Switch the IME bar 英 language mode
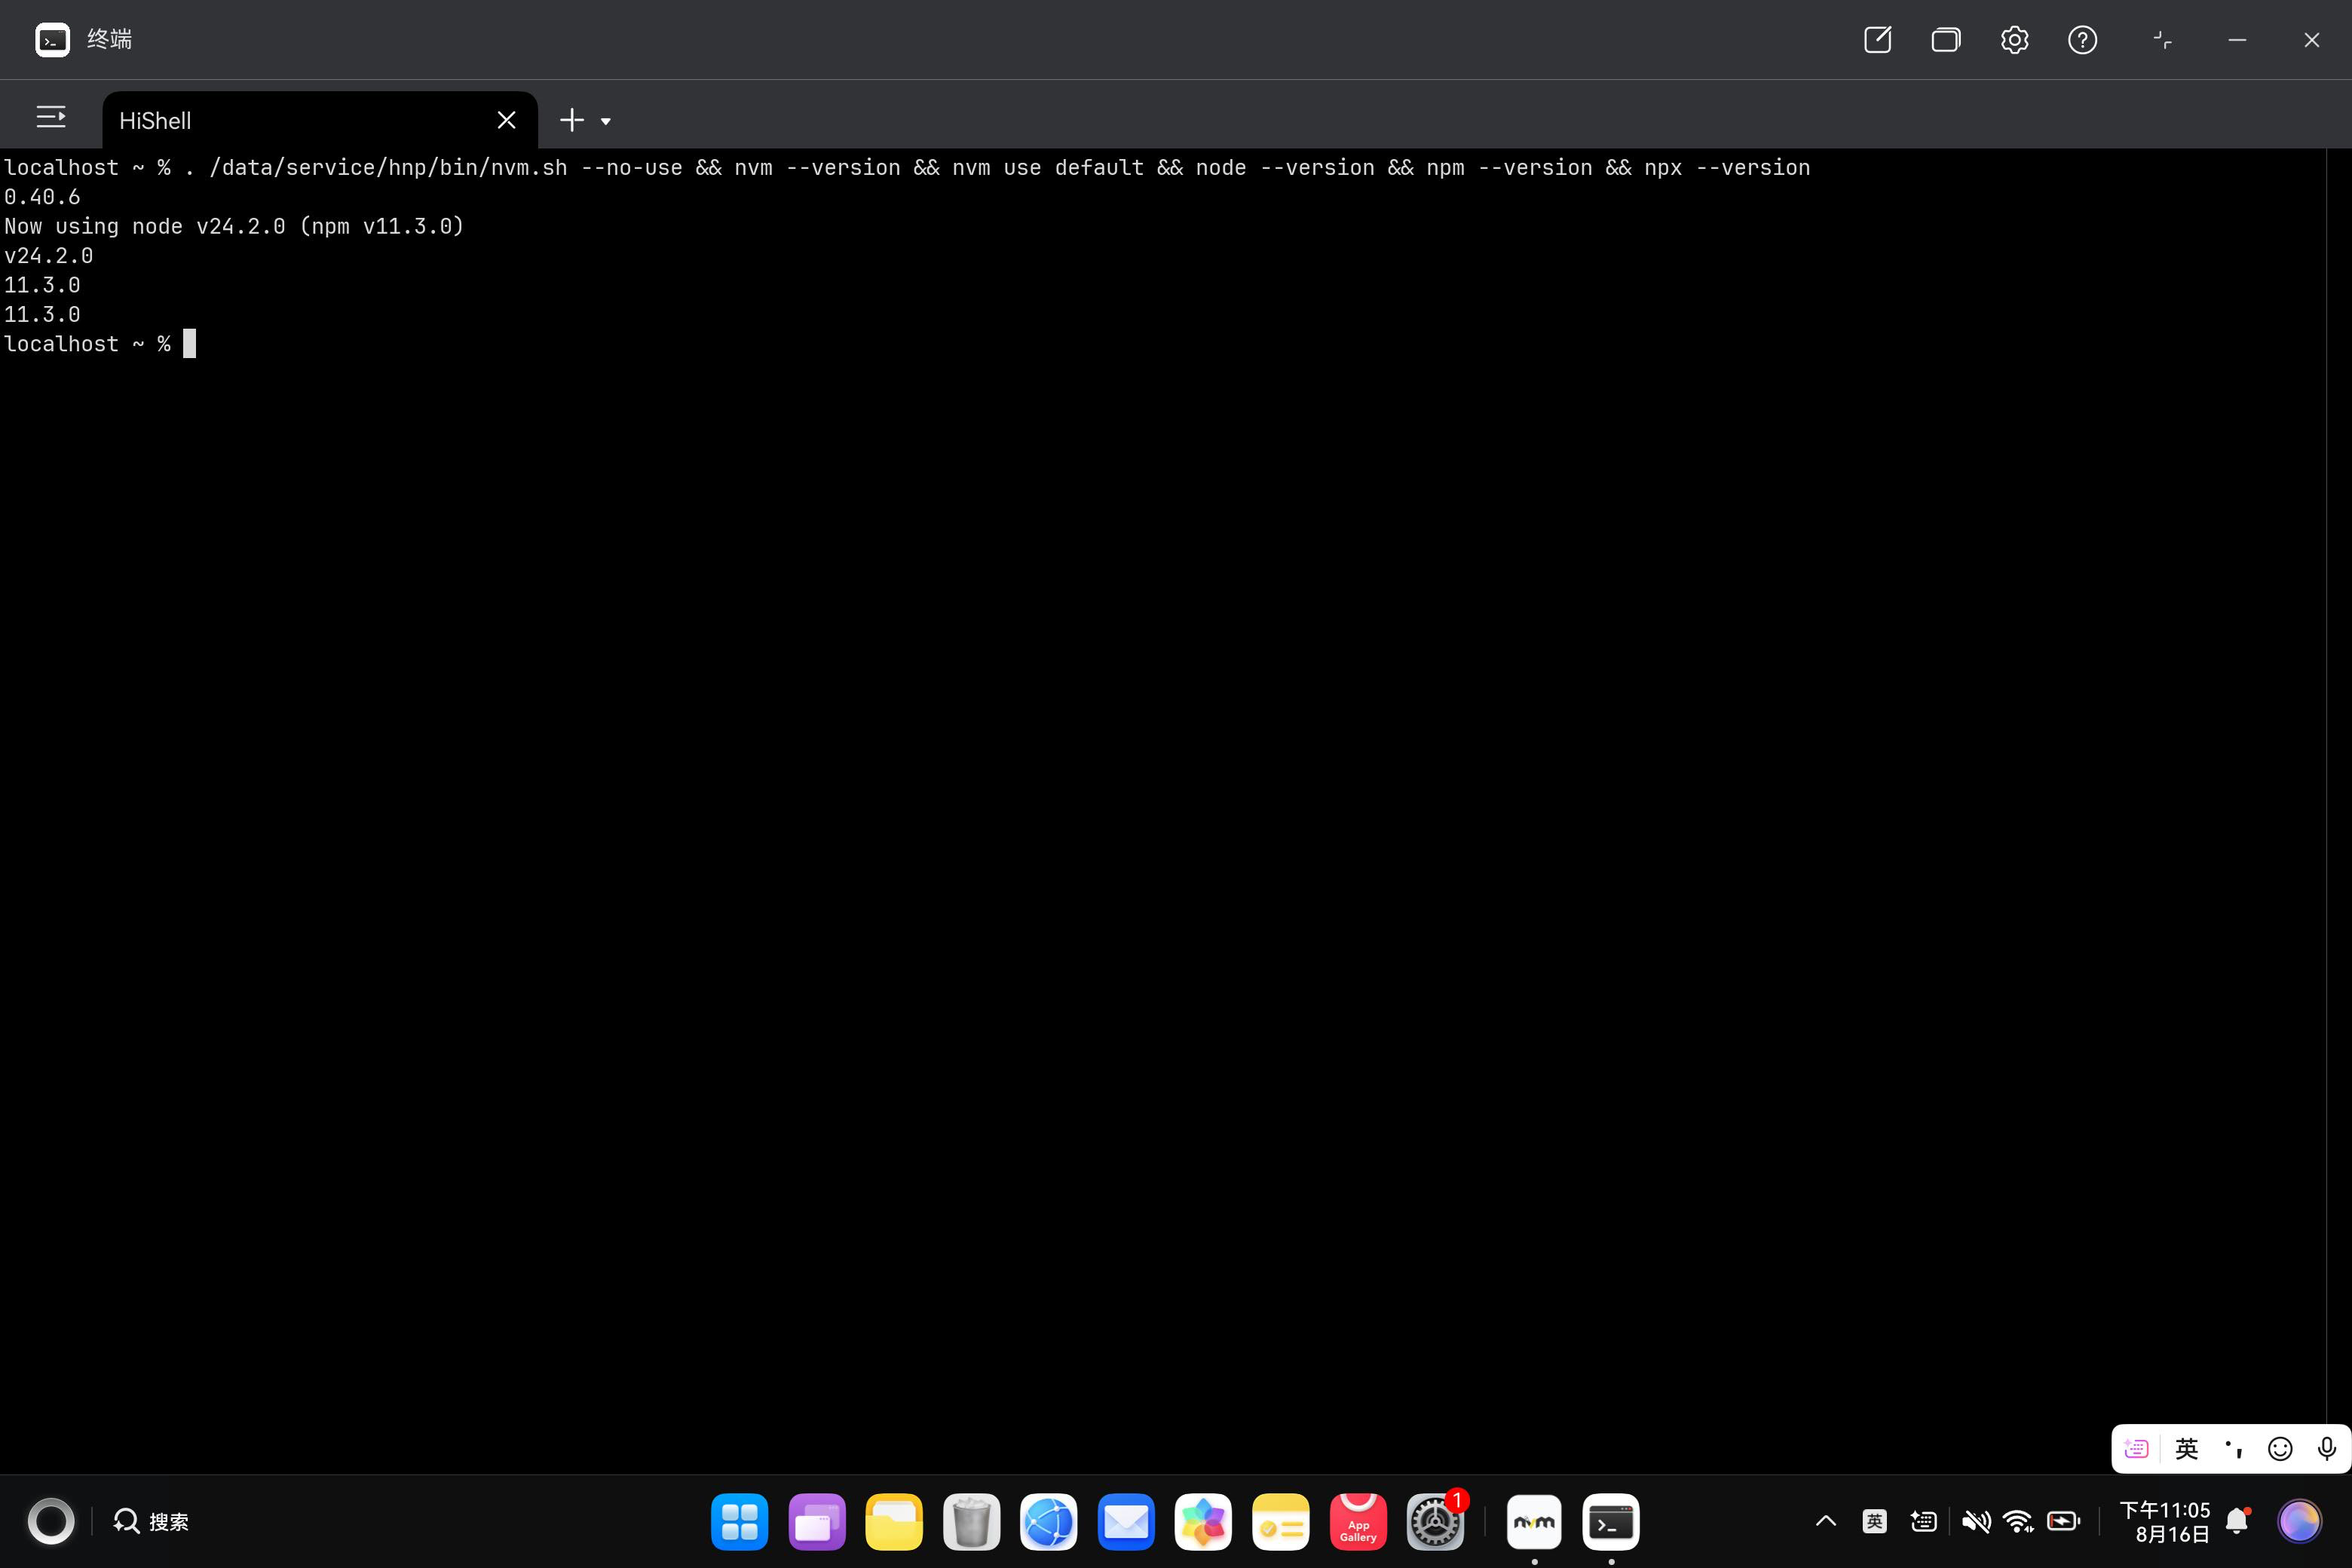 tap(2187, 1448)
